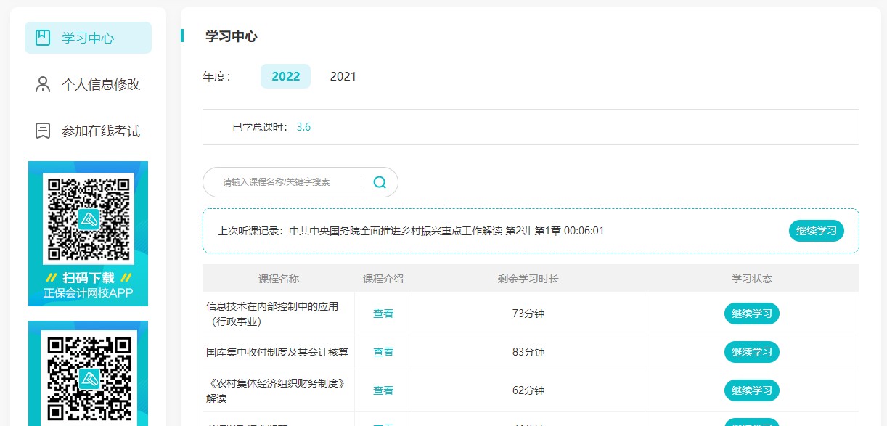Viewport: 887px width, 426px height.
Task: Switch to year 2021 tab
Action: click(x=342, y=75)
